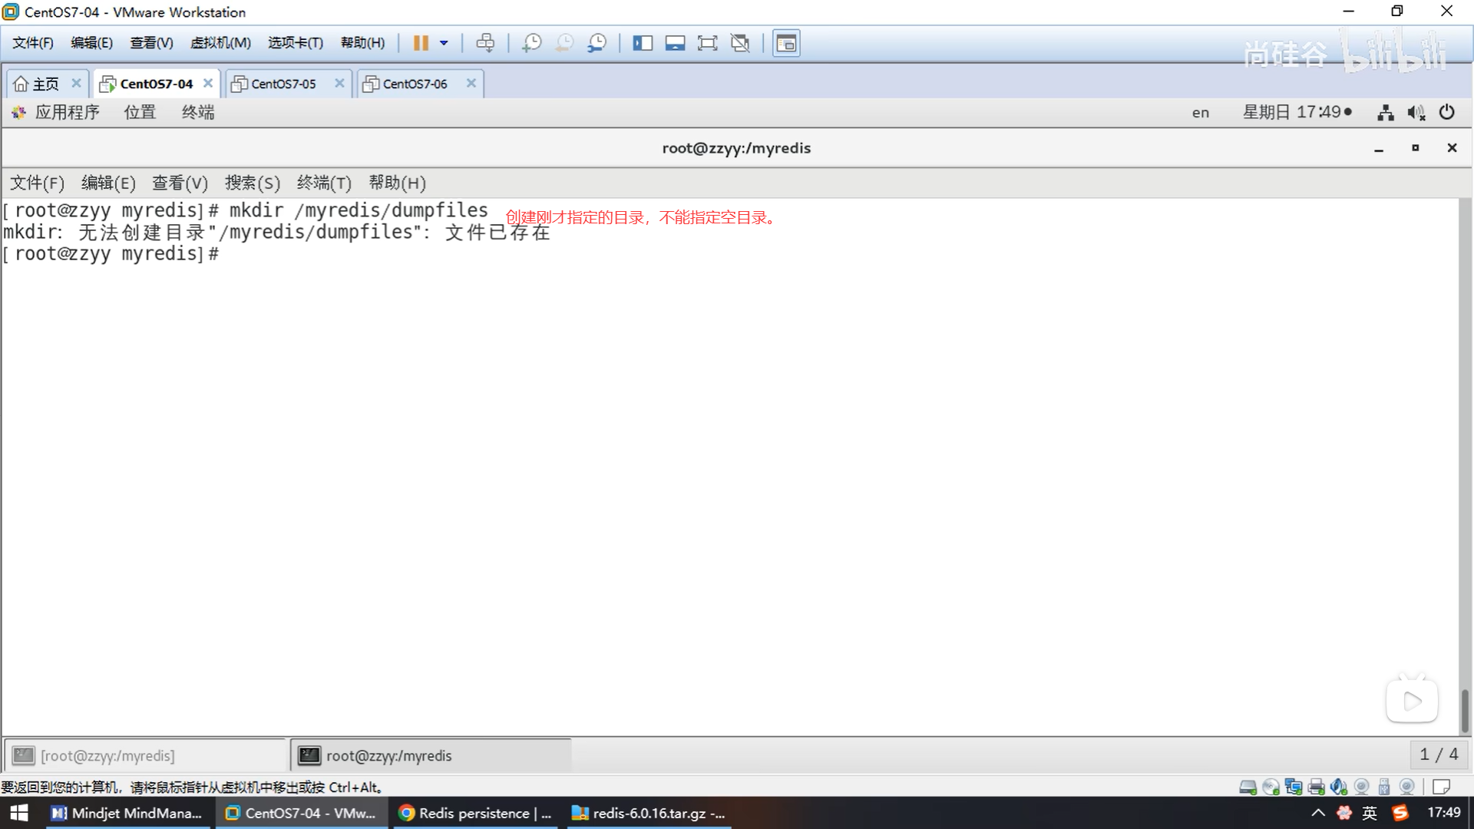Take a snapshot of the VM
Screen dimensions: 1474x829
coord(531,43)
